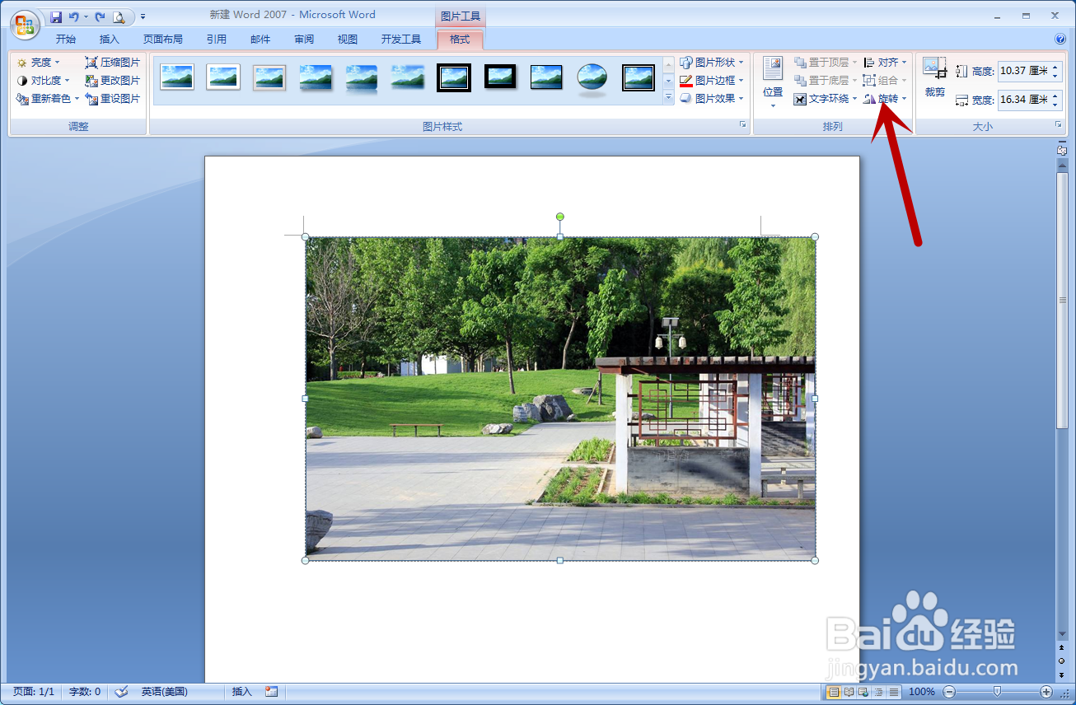The image size is (1076, 705).
Task: Click the 组合 group button
Action: point(885,81)
